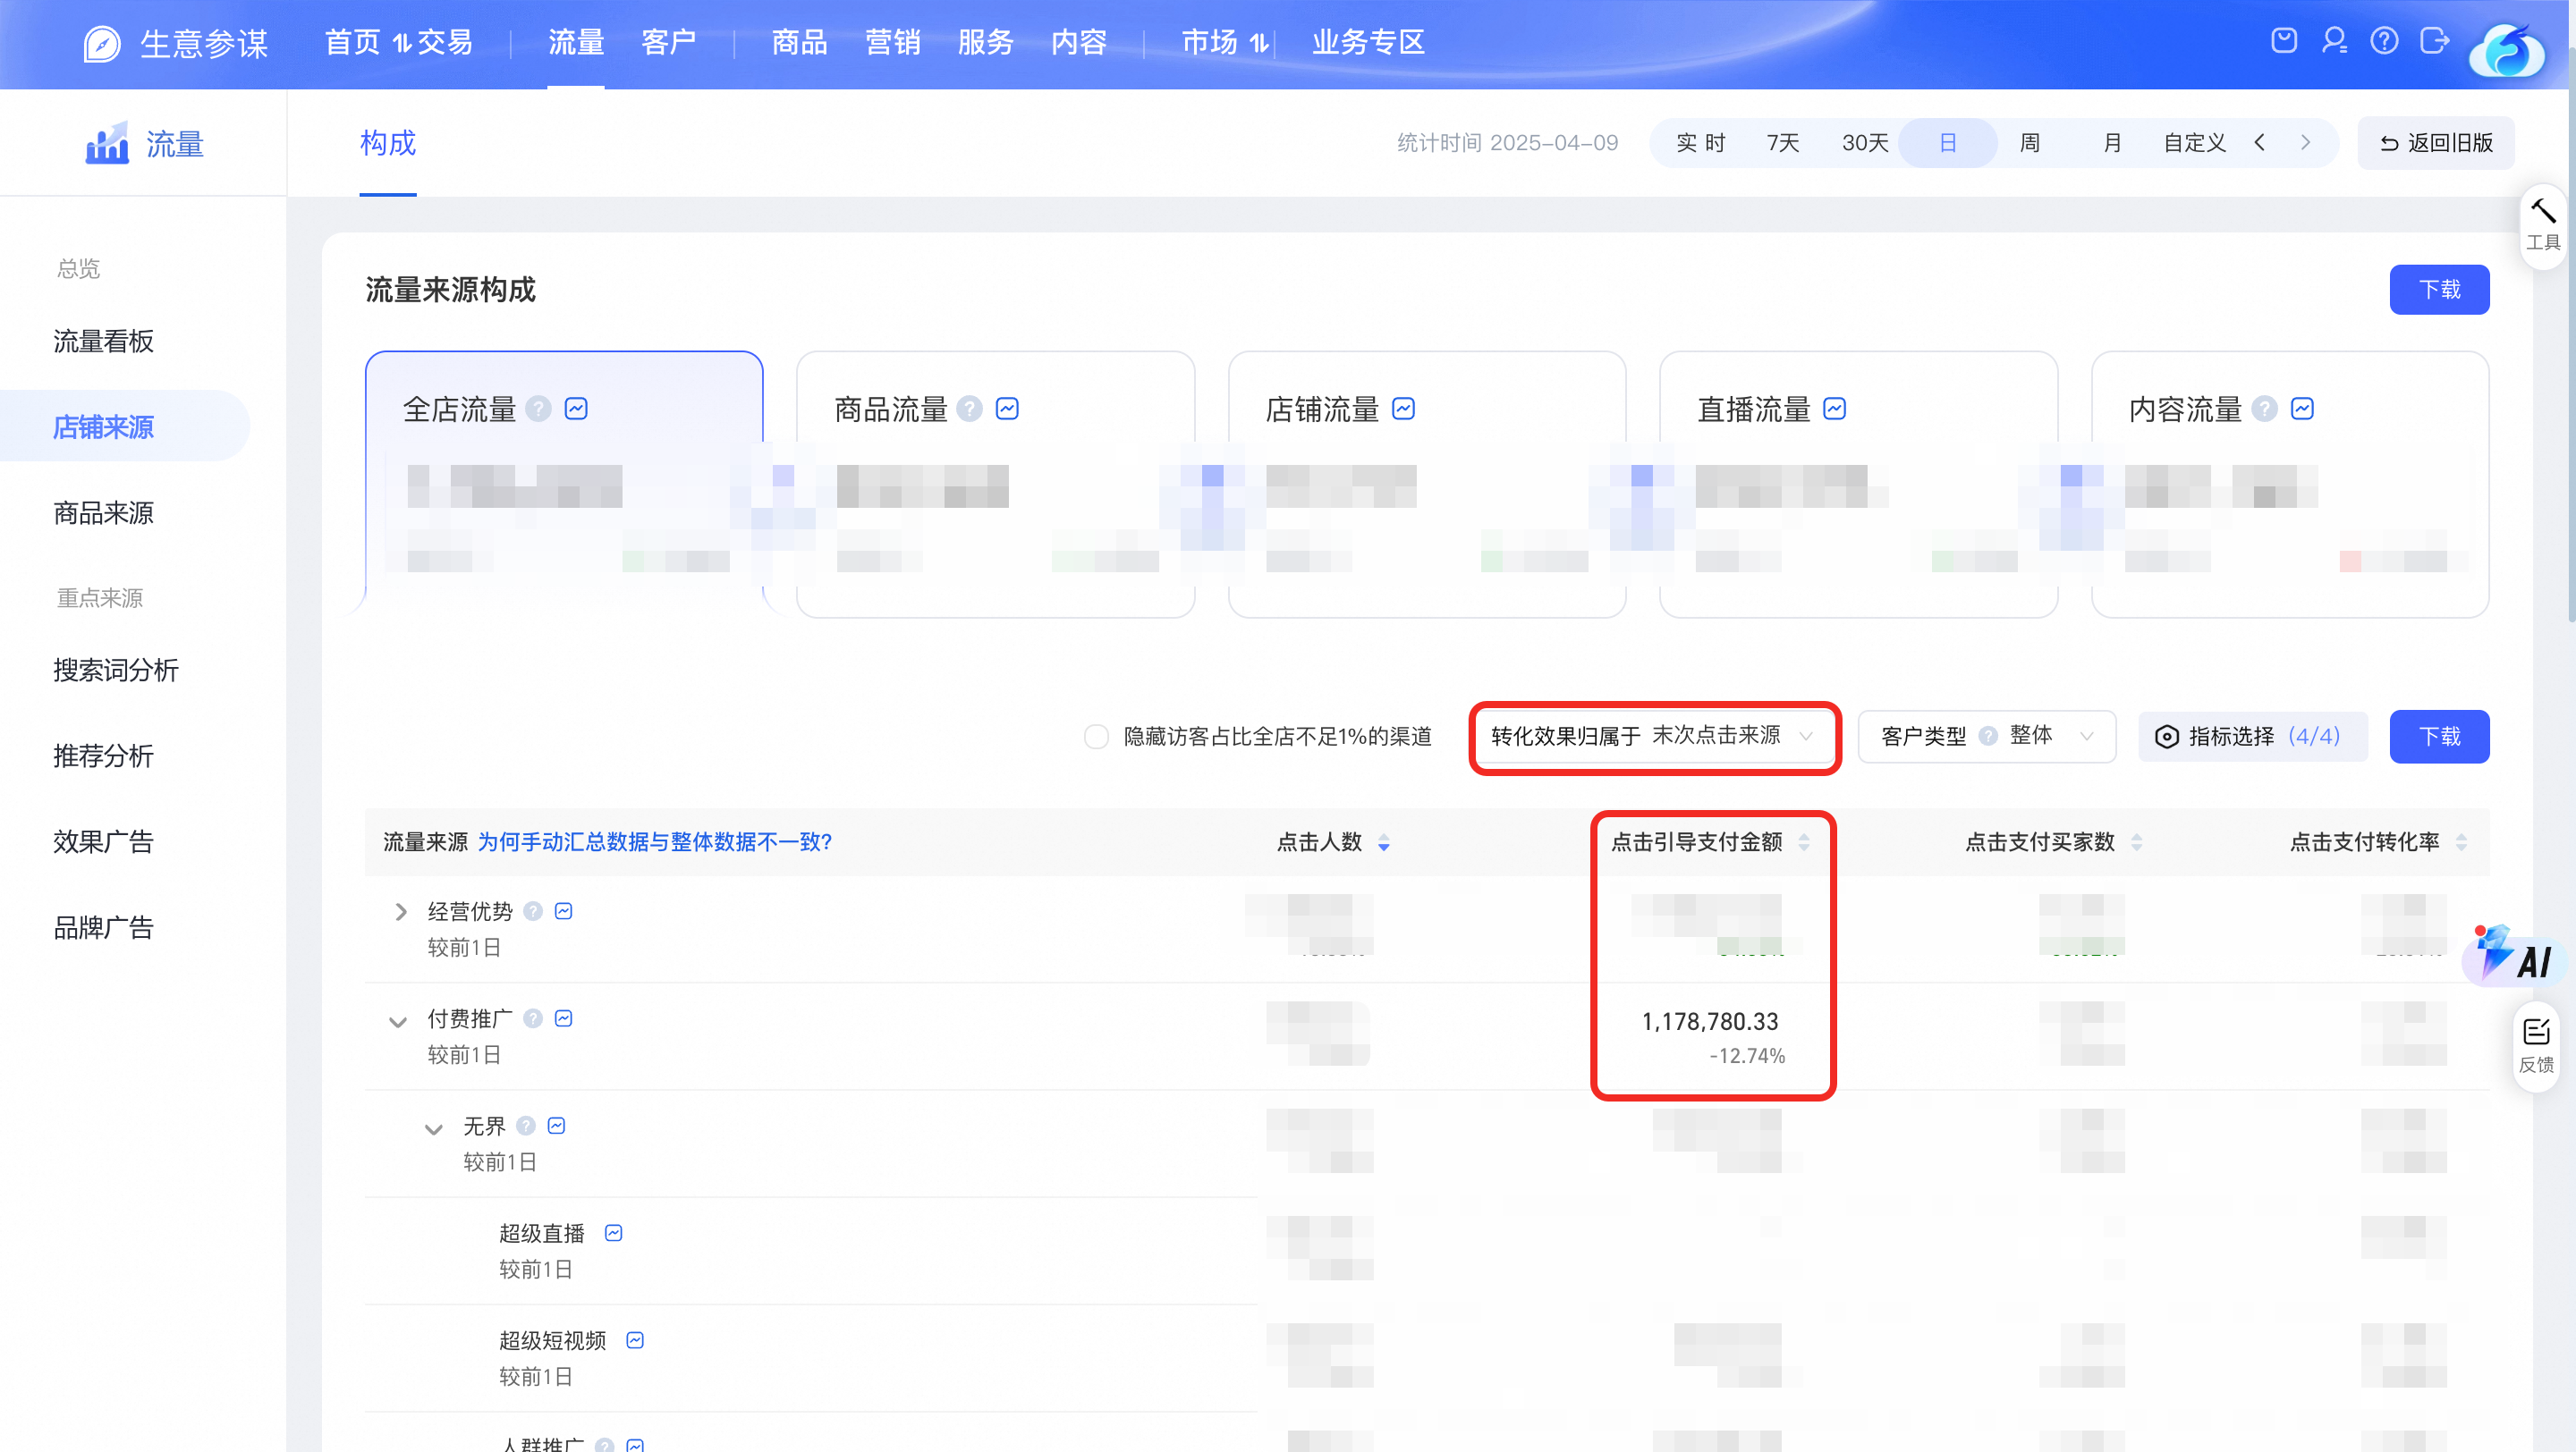Collapse the 付费推广 row
2576x1452 pixels.
coord(398,1021)
